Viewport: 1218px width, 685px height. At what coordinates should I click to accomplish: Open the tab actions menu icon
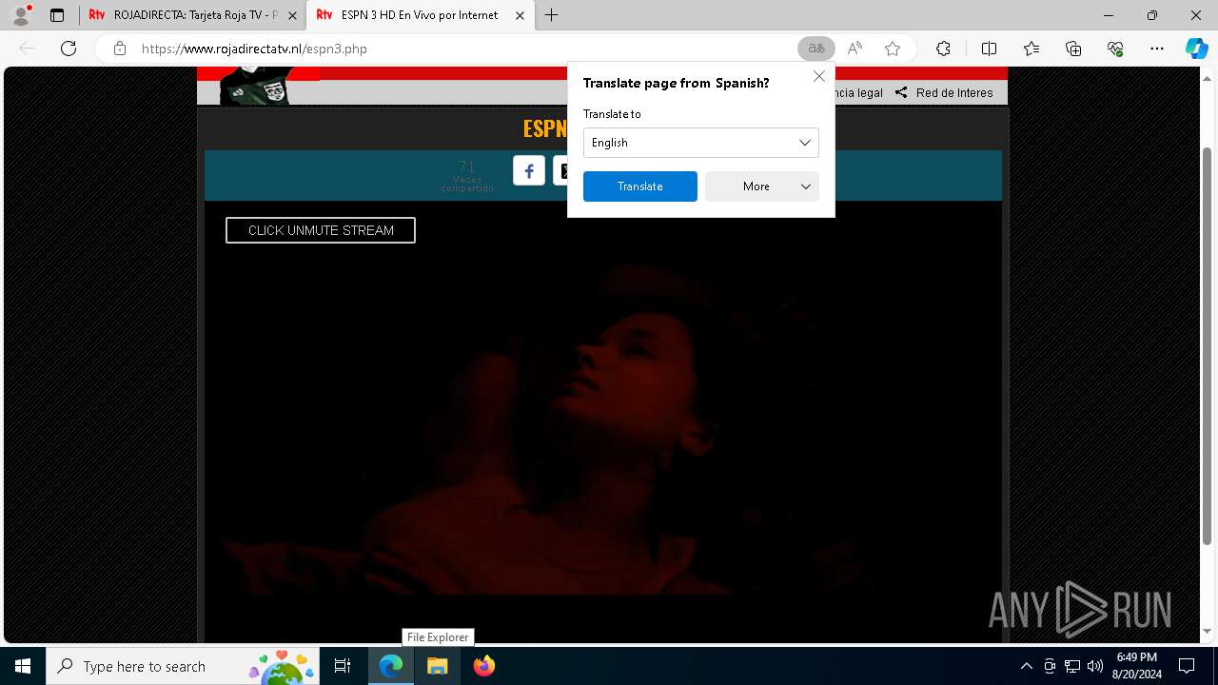[x=57, y=15]
